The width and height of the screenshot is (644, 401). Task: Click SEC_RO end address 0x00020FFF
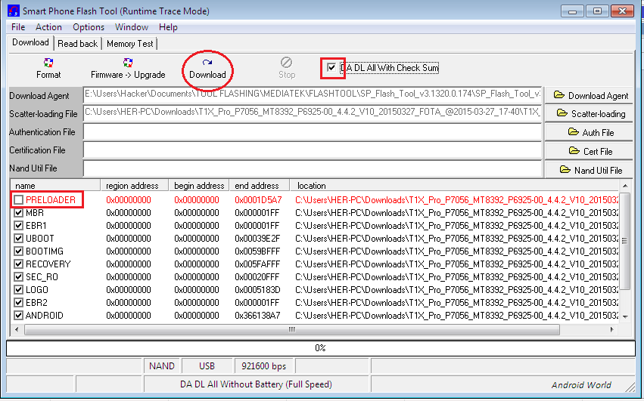(257, 276)
